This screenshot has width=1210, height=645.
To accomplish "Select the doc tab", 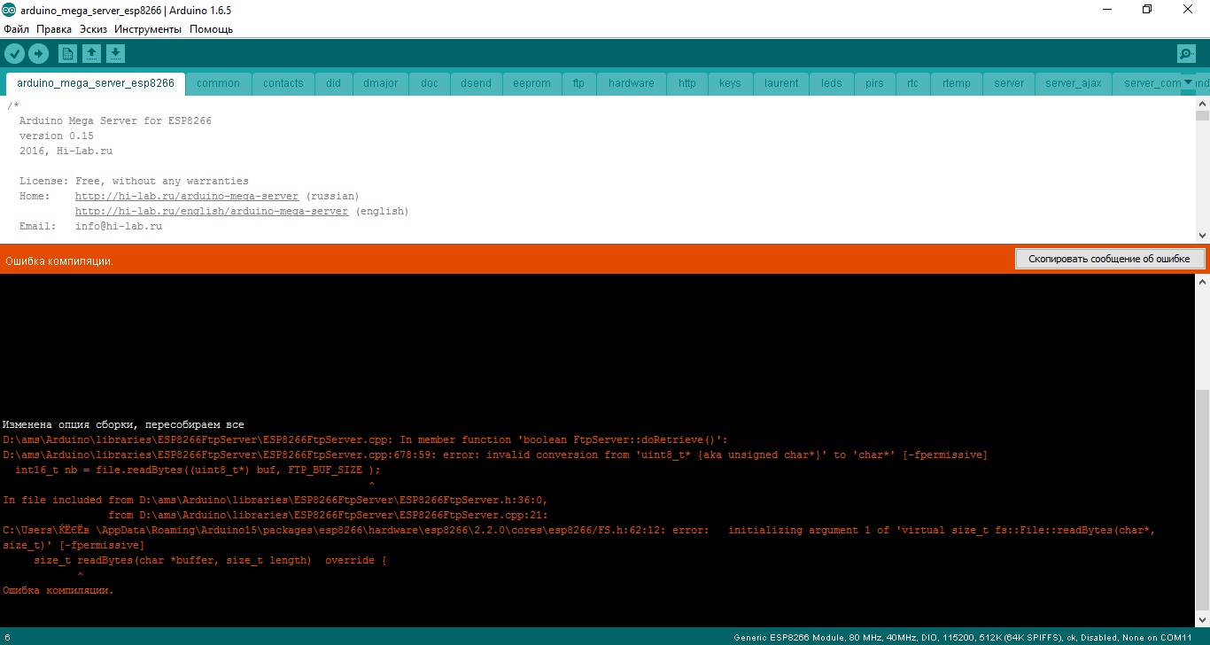I will (430, 83).
